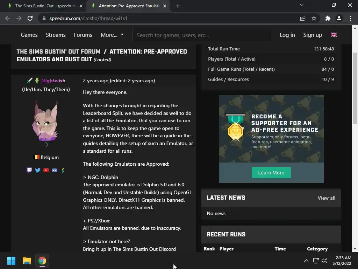Image resolution: width=358 pixels, height=269 pixels.
Task: Click the search games and users field
Action: (202, 35)
